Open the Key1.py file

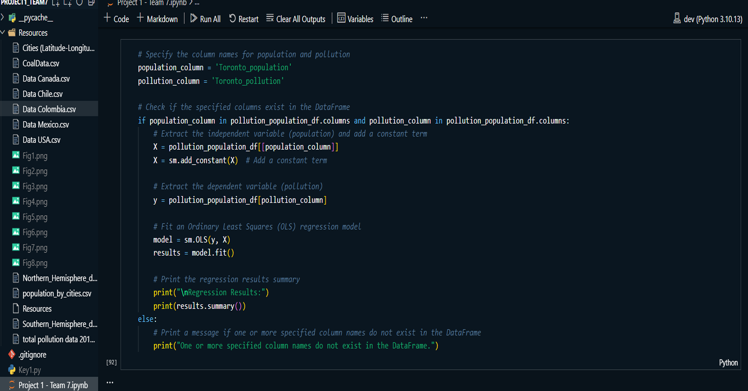[x=30, y=370]
